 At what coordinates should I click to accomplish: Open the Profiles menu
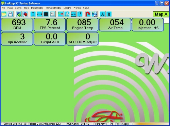click(x=77, y=8)
